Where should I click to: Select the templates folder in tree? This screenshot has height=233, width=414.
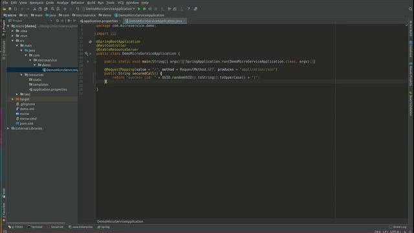point(39,85)
